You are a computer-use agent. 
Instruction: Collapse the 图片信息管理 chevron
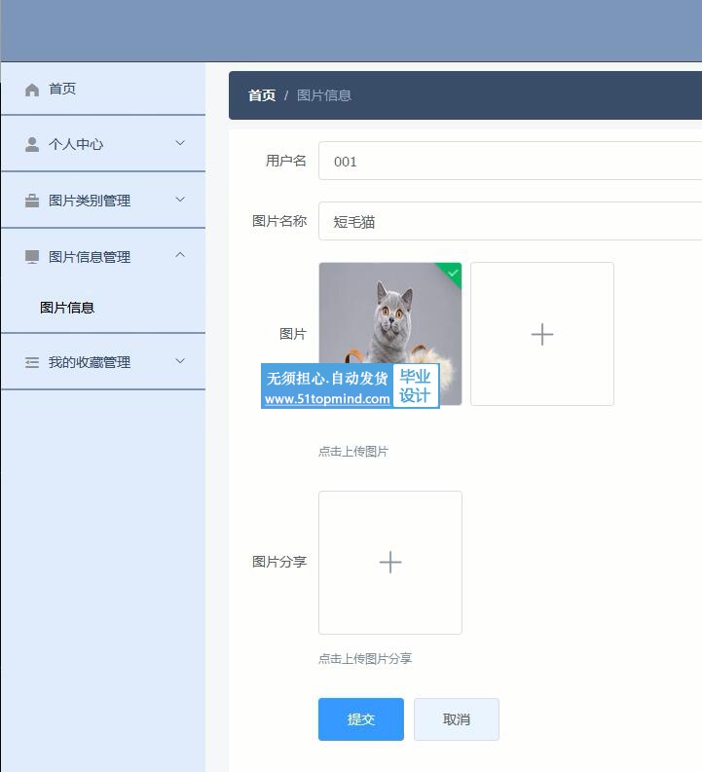[x=180, y=255]
